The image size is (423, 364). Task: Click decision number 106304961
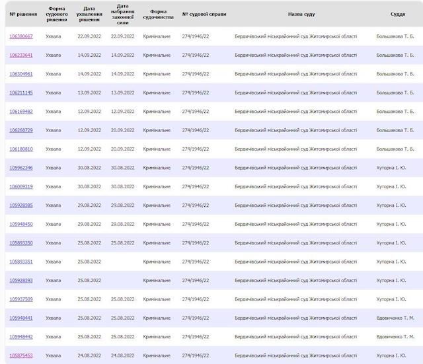tap(20, 74)
